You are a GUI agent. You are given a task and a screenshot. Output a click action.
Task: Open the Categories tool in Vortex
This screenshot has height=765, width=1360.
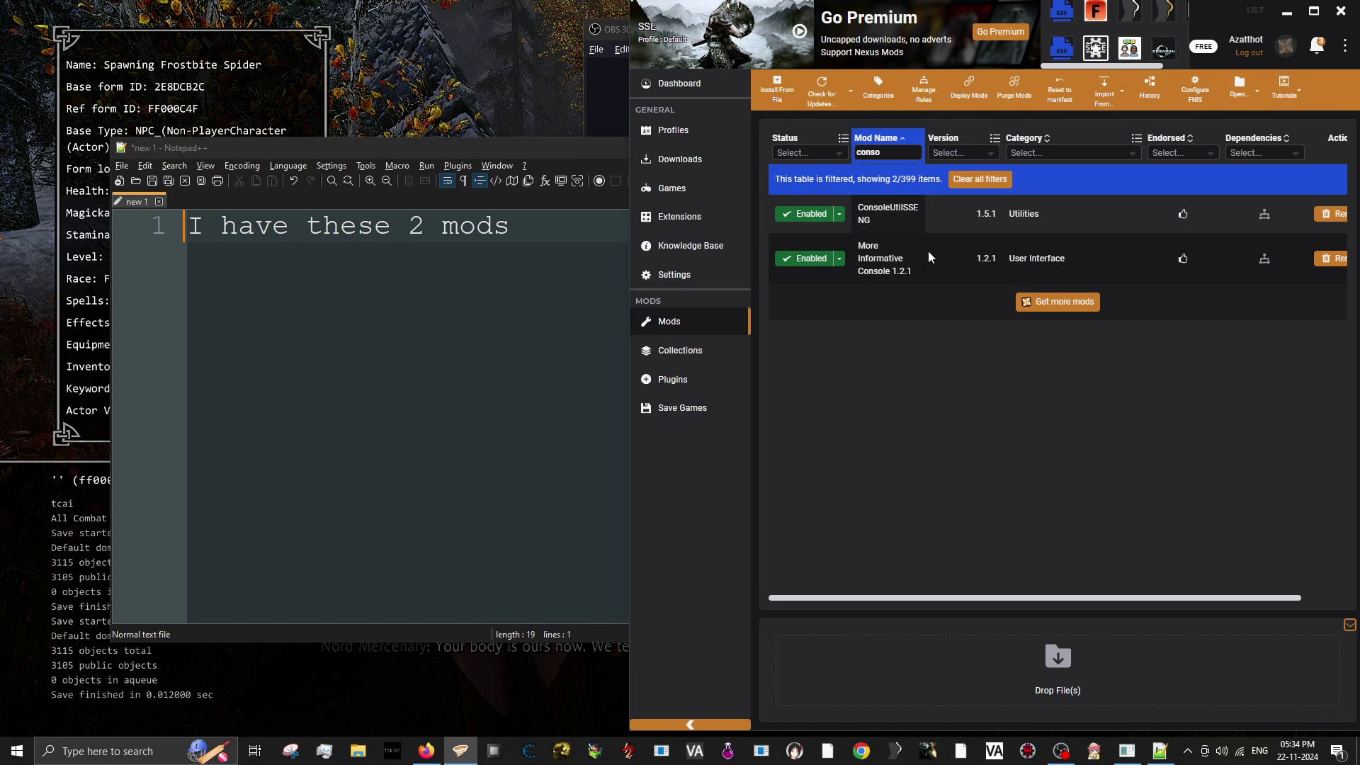878,88
